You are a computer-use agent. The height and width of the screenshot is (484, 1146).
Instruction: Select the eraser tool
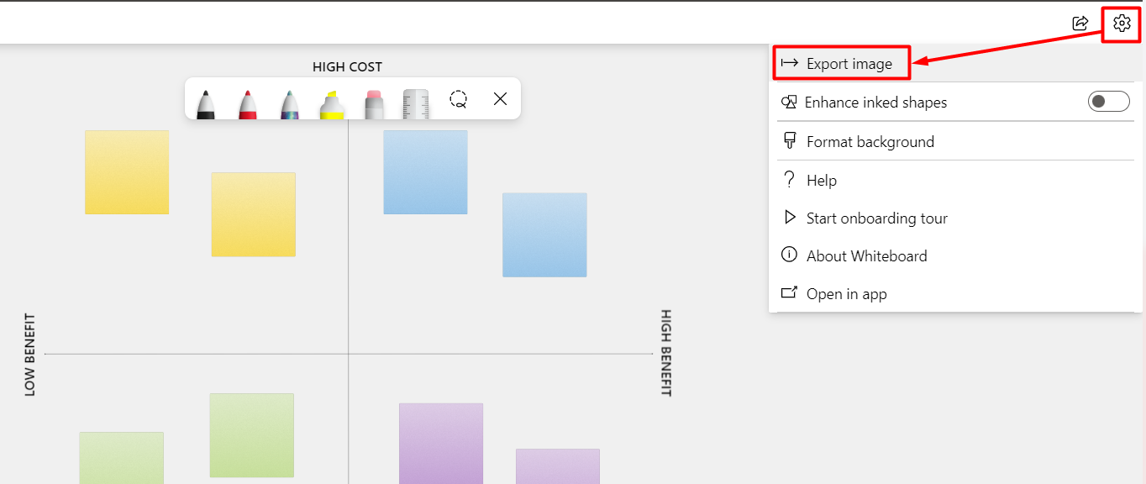pyautogui.click(x=374, y=103)
